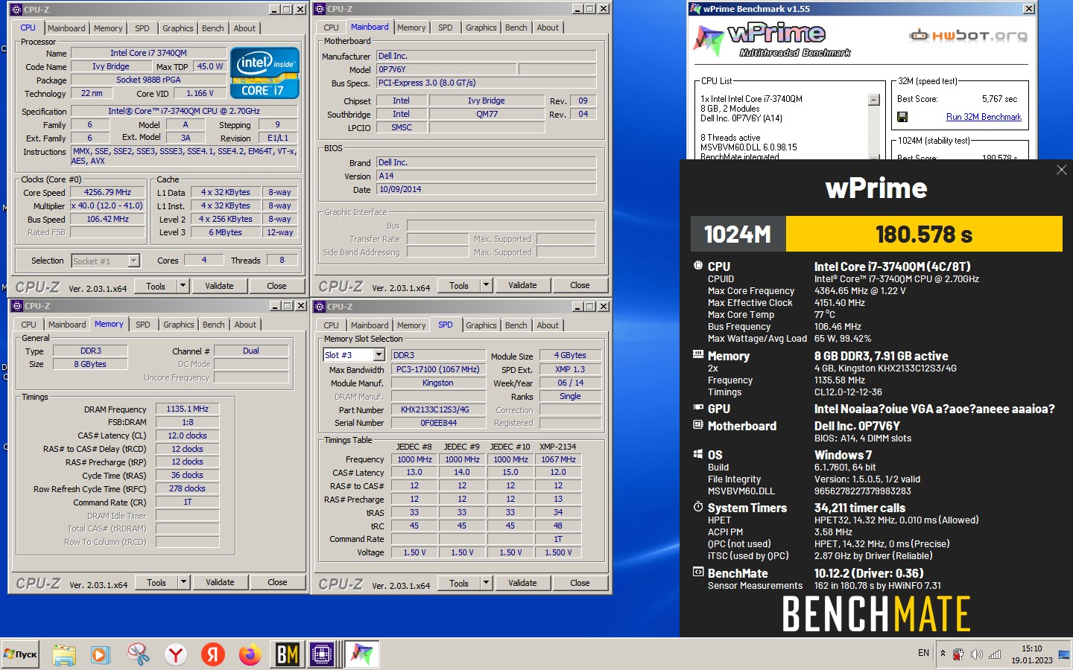Open the red Yandex Я taskbar icon
The image size is (1073, 670).
pyautogui.click(x=213, y=654)
